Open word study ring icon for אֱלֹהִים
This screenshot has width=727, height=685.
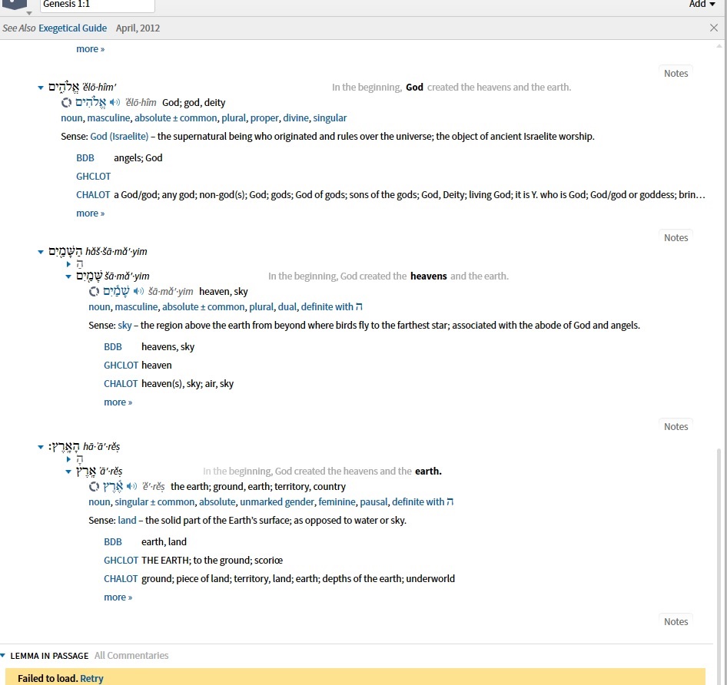point(66,102)
